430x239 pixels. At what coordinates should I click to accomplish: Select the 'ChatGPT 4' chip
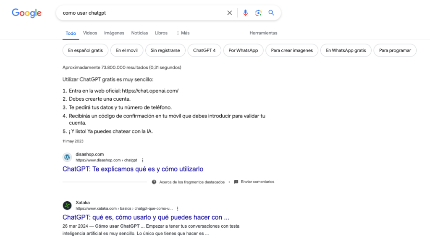[x=205, y=50]
